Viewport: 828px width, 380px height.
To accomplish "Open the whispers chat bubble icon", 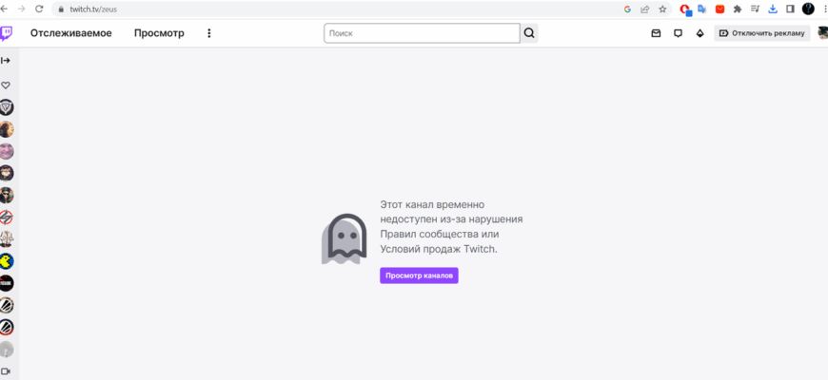I will tap(678, 33).
